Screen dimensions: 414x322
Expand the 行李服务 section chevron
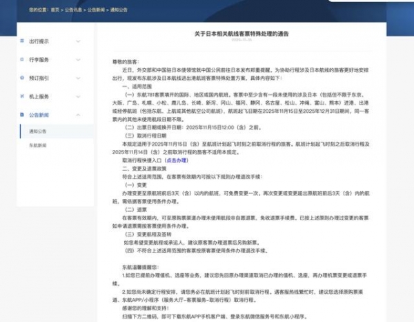(79, 60)
